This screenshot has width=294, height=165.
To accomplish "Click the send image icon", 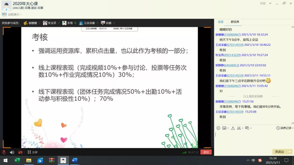I will click(x=224, y=128).
